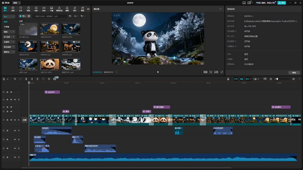Zoom out the timeline
Screen dimensions: 303x170
click(271, 79)
